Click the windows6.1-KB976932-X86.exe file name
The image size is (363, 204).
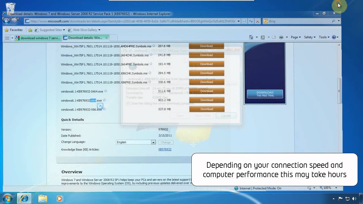point(81,109)
